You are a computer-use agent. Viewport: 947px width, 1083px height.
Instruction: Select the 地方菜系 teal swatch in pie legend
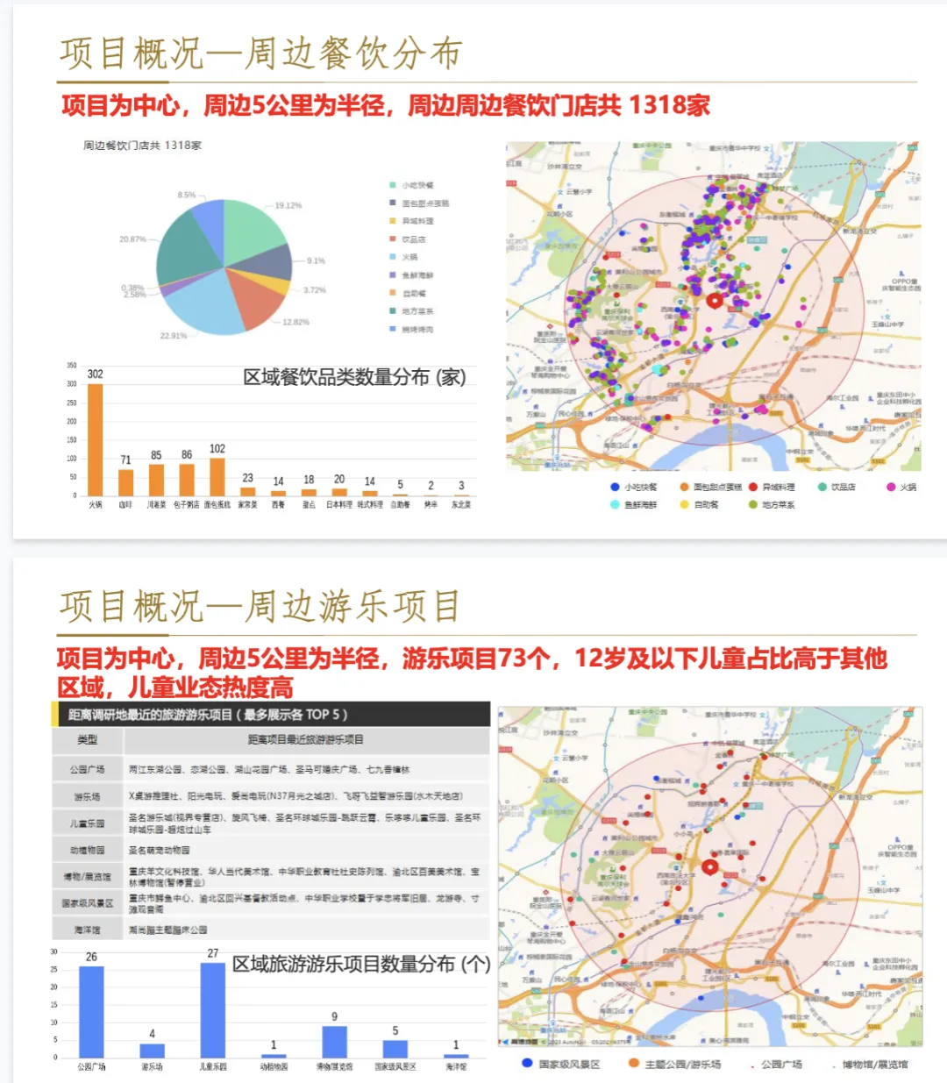point(393,310)
